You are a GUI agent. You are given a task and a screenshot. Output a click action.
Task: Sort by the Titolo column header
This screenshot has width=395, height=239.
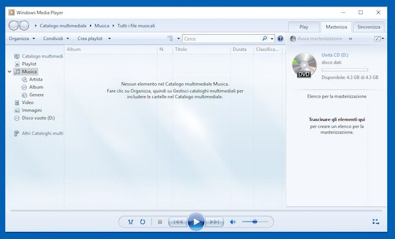201,49
